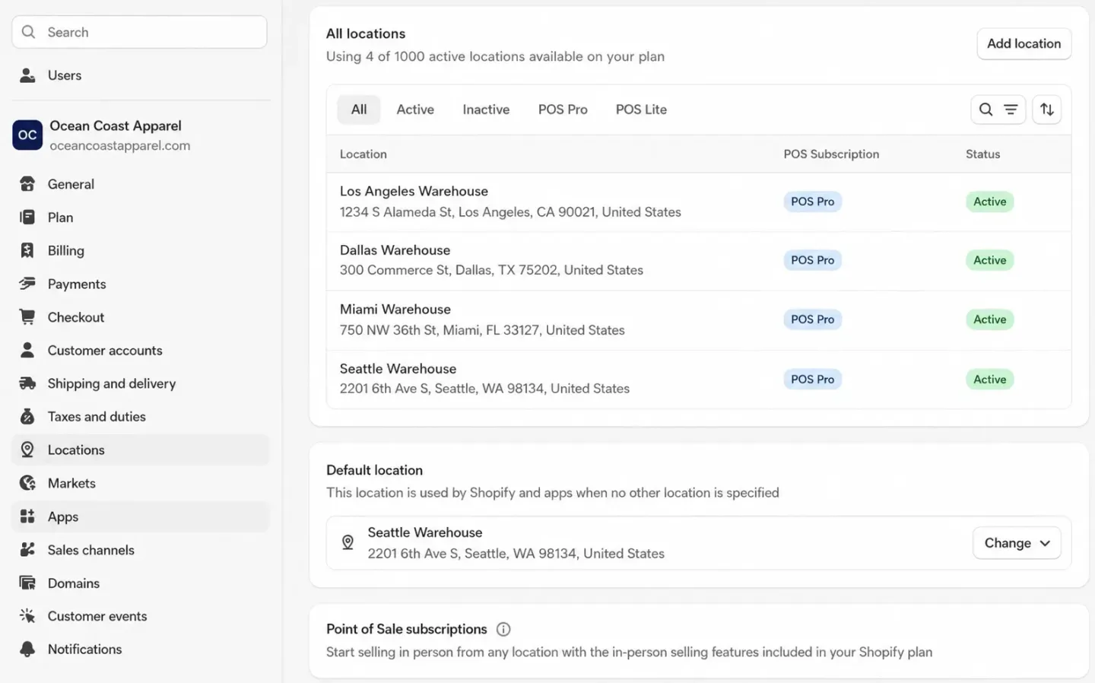Click the Sales channels icon in the sidebar

tap(27, 549)
